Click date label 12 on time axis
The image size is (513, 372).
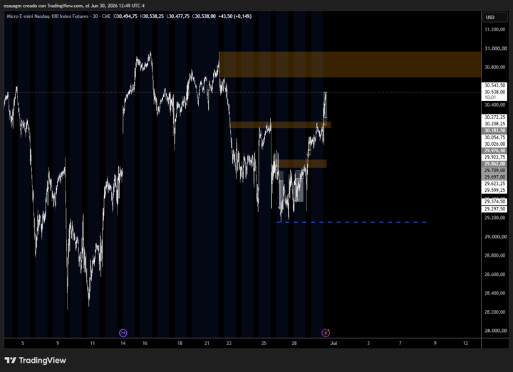tap(465, 344)
